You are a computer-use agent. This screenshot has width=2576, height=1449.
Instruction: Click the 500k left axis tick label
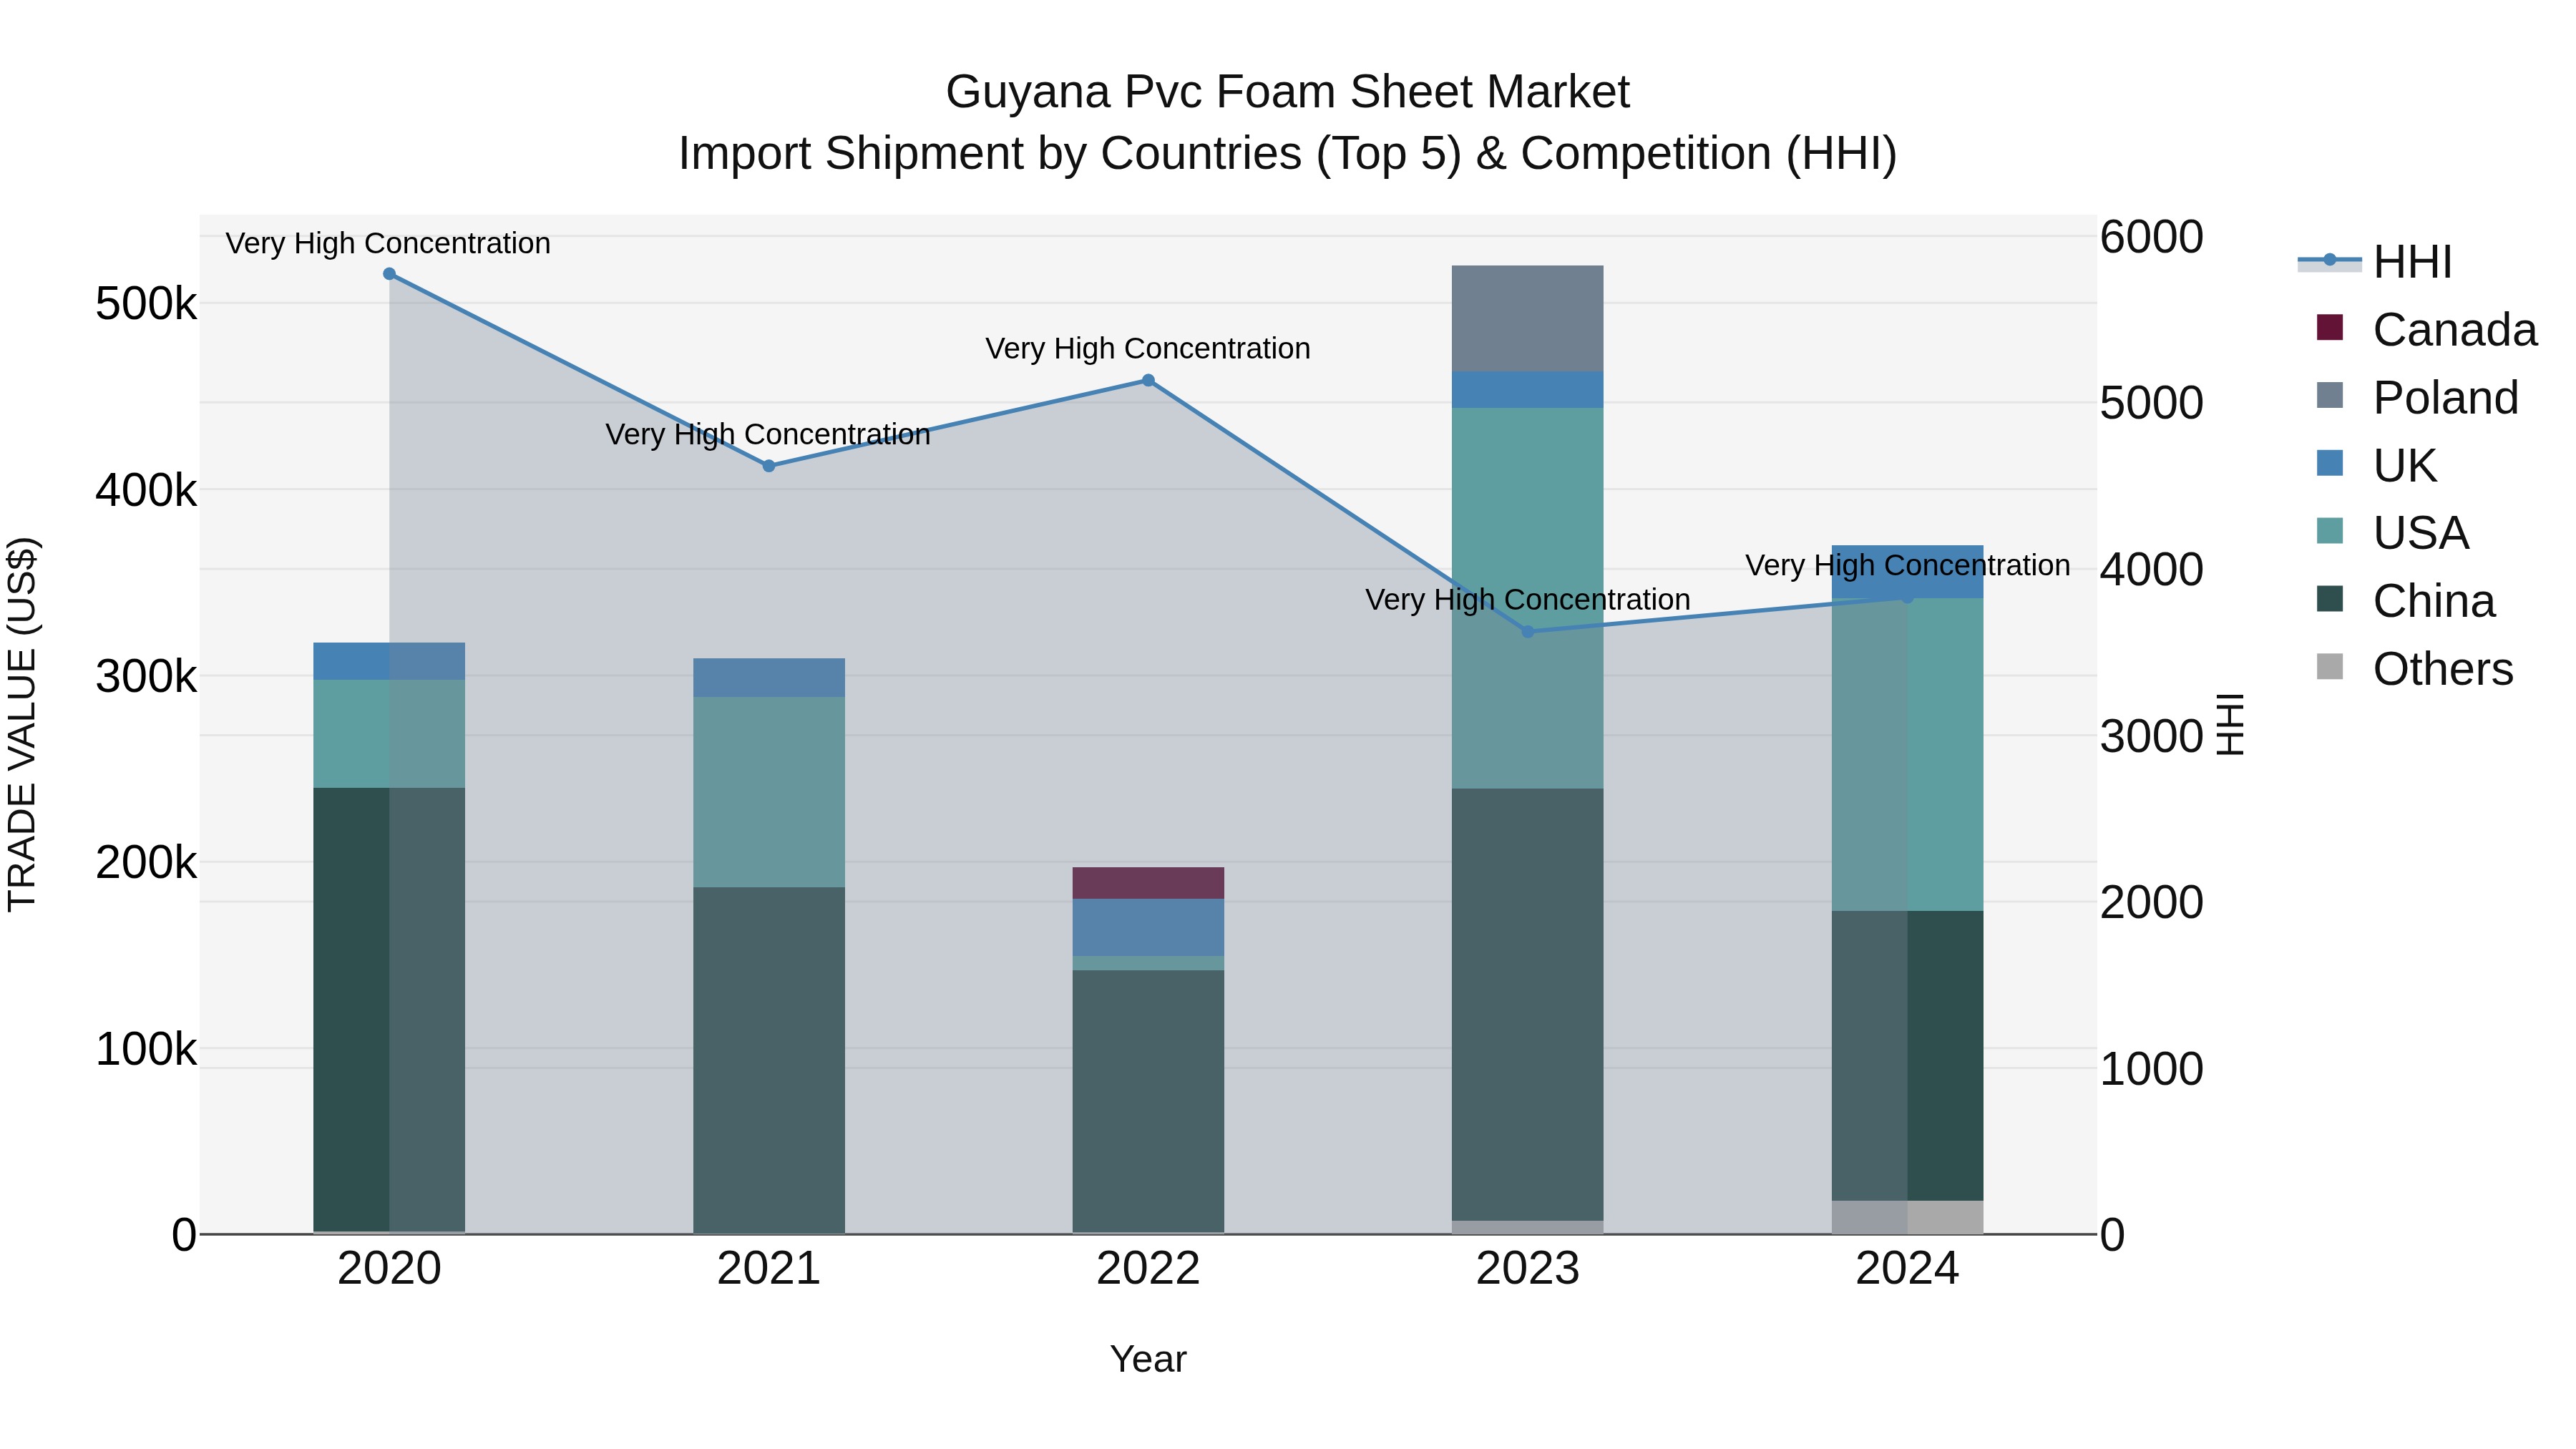(x=146, y=304)
